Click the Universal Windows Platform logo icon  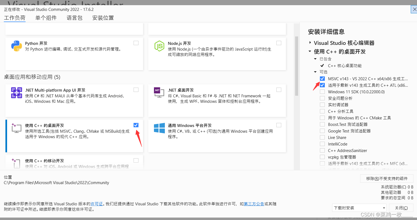159,128
